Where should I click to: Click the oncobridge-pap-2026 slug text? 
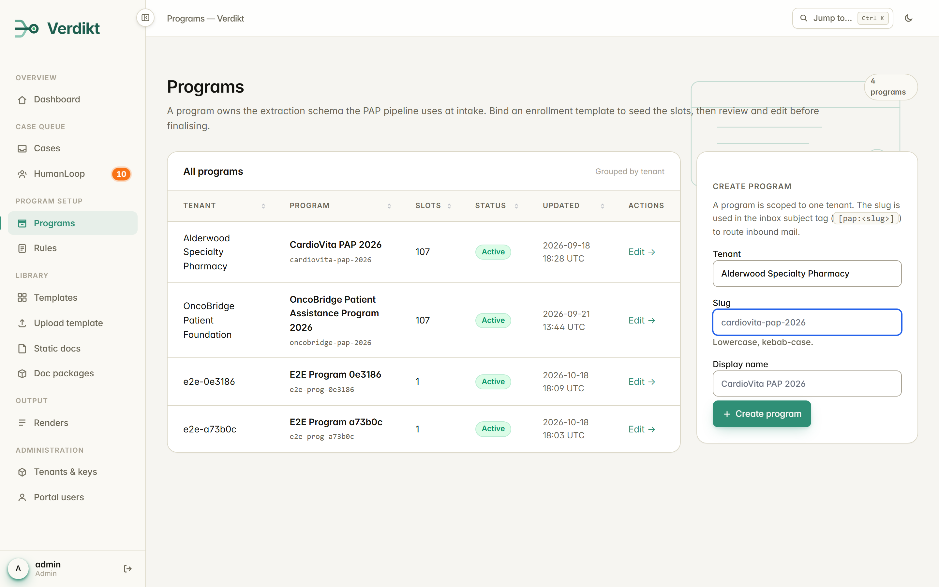330,343
